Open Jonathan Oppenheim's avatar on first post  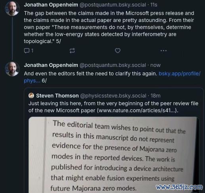[x=12, y=8]
